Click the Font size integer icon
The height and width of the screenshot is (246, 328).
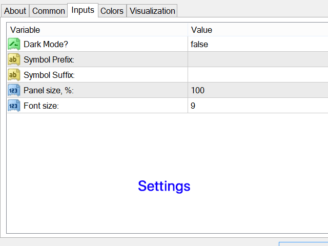coord(14,106)
